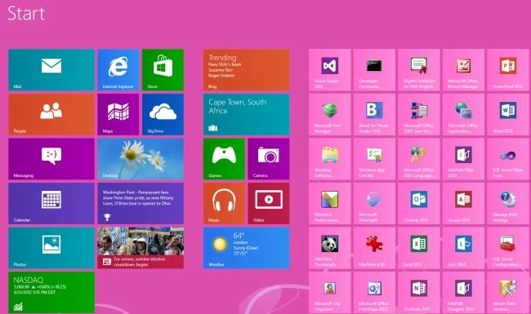The width and height of the screenshot is (531, 314).
Task: Open Microsoft Clip Organizer
Action: (330, 292)
